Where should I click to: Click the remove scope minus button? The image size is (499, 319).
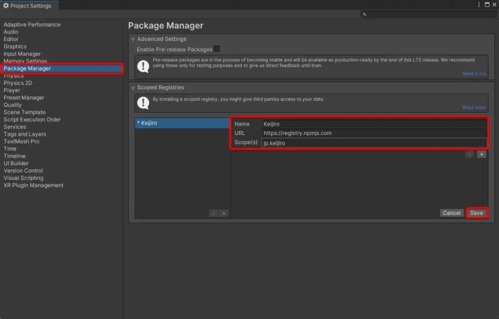coord(470,154)
